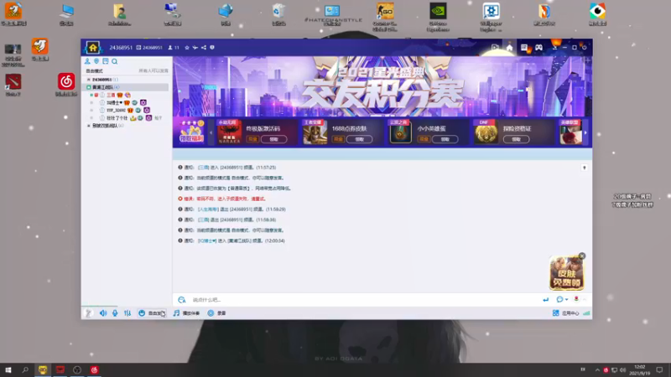The height and width of the screenshot is (377, 671).
Task: Toggle the microphone mute button
Action: [115, 312]
